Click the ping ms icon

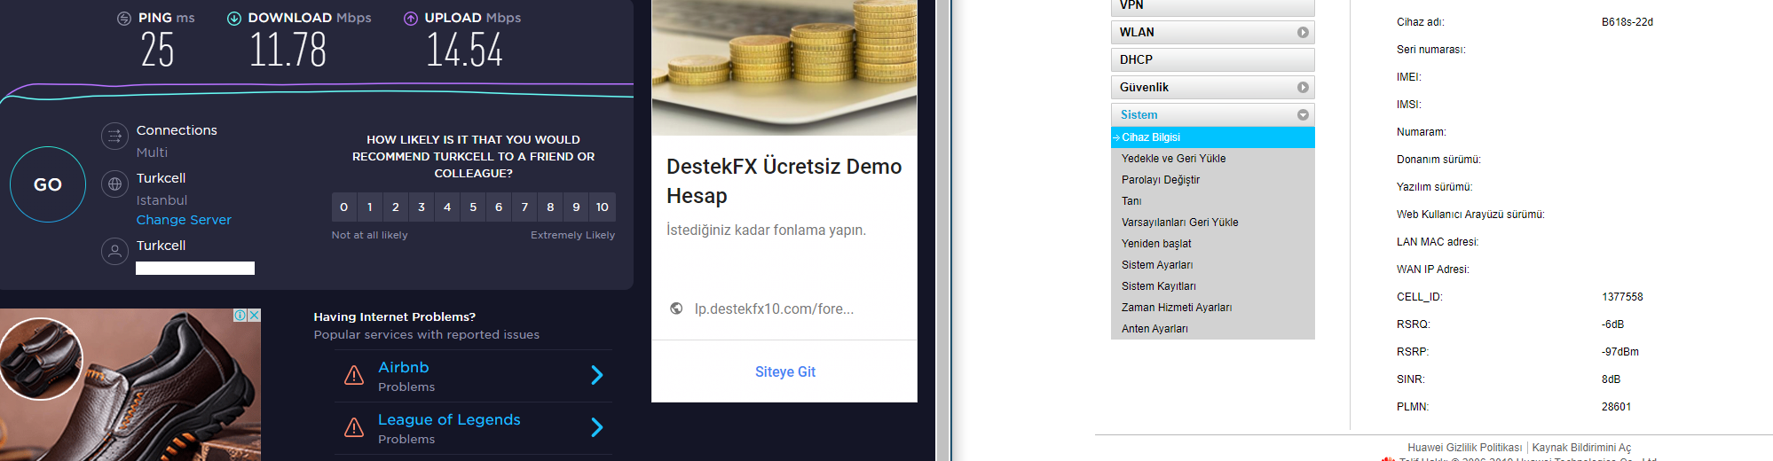pos(124,19)
